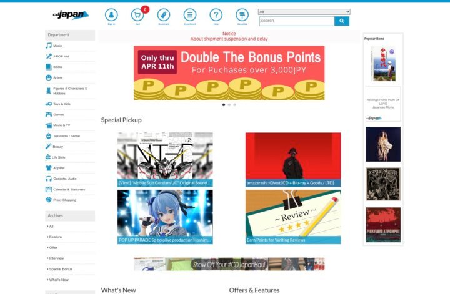Click the cdjapan logo
Screen dimensions: 450x294
coord(71,14)
